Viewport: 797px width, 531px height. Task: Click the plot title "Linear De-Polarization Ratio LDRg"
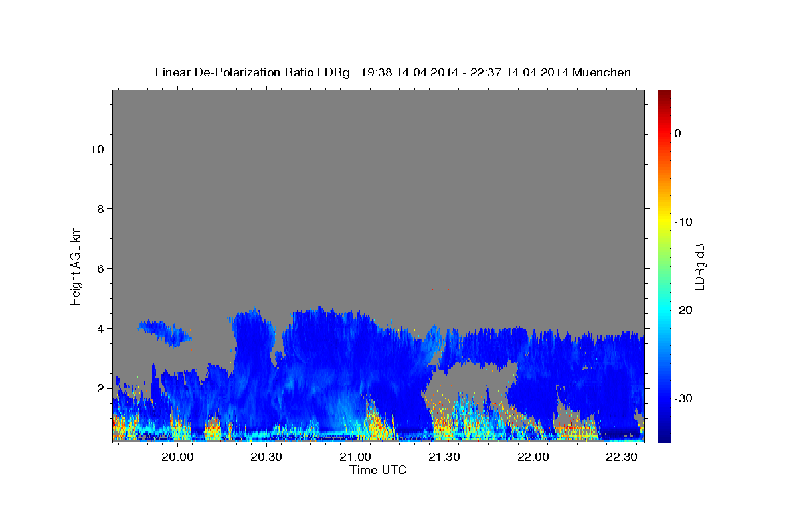pyautogui.click(x=252, y=72)
